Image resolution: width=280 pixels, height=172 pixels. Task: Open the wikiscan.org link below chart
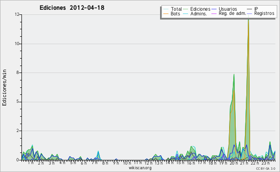140,168
